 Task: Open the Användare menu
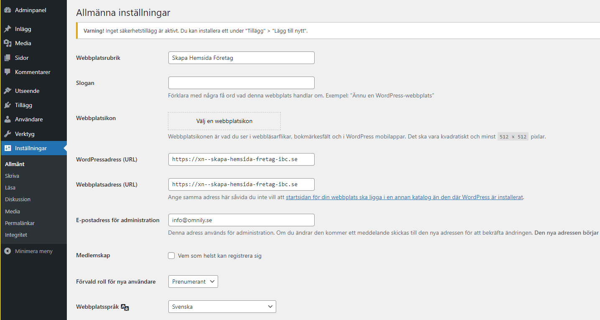pos(34,119)
